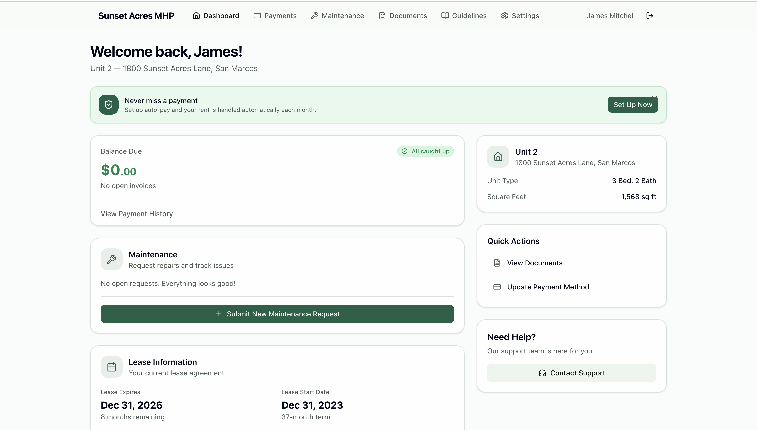Select View Documents quick action
This screenshot has height=430, width=757.
point(572,263)
